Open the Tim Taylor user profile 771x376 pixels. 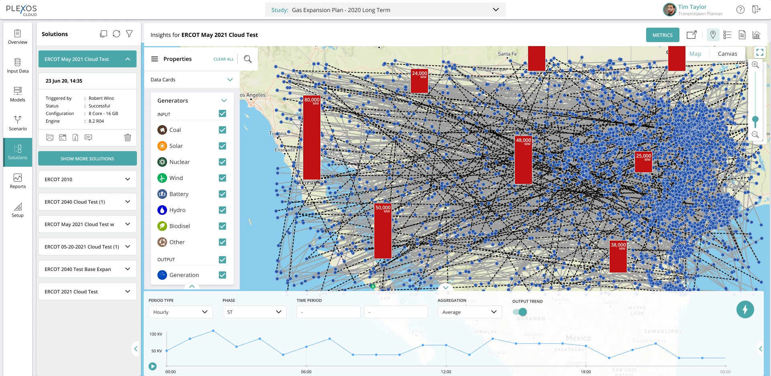(693, 10)
